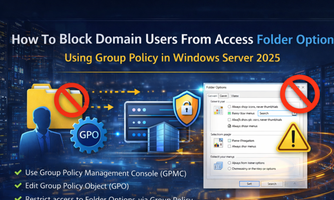Click the 'Selectiom paagle' section label
The height and width of the screenshot is (200, 334).
pyautogui.click(x=221, y=134)
